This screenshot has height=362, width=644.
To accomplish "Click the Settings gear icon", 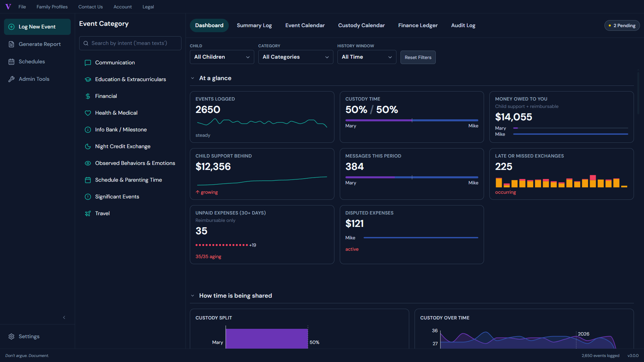I will [x=11, y=337].
